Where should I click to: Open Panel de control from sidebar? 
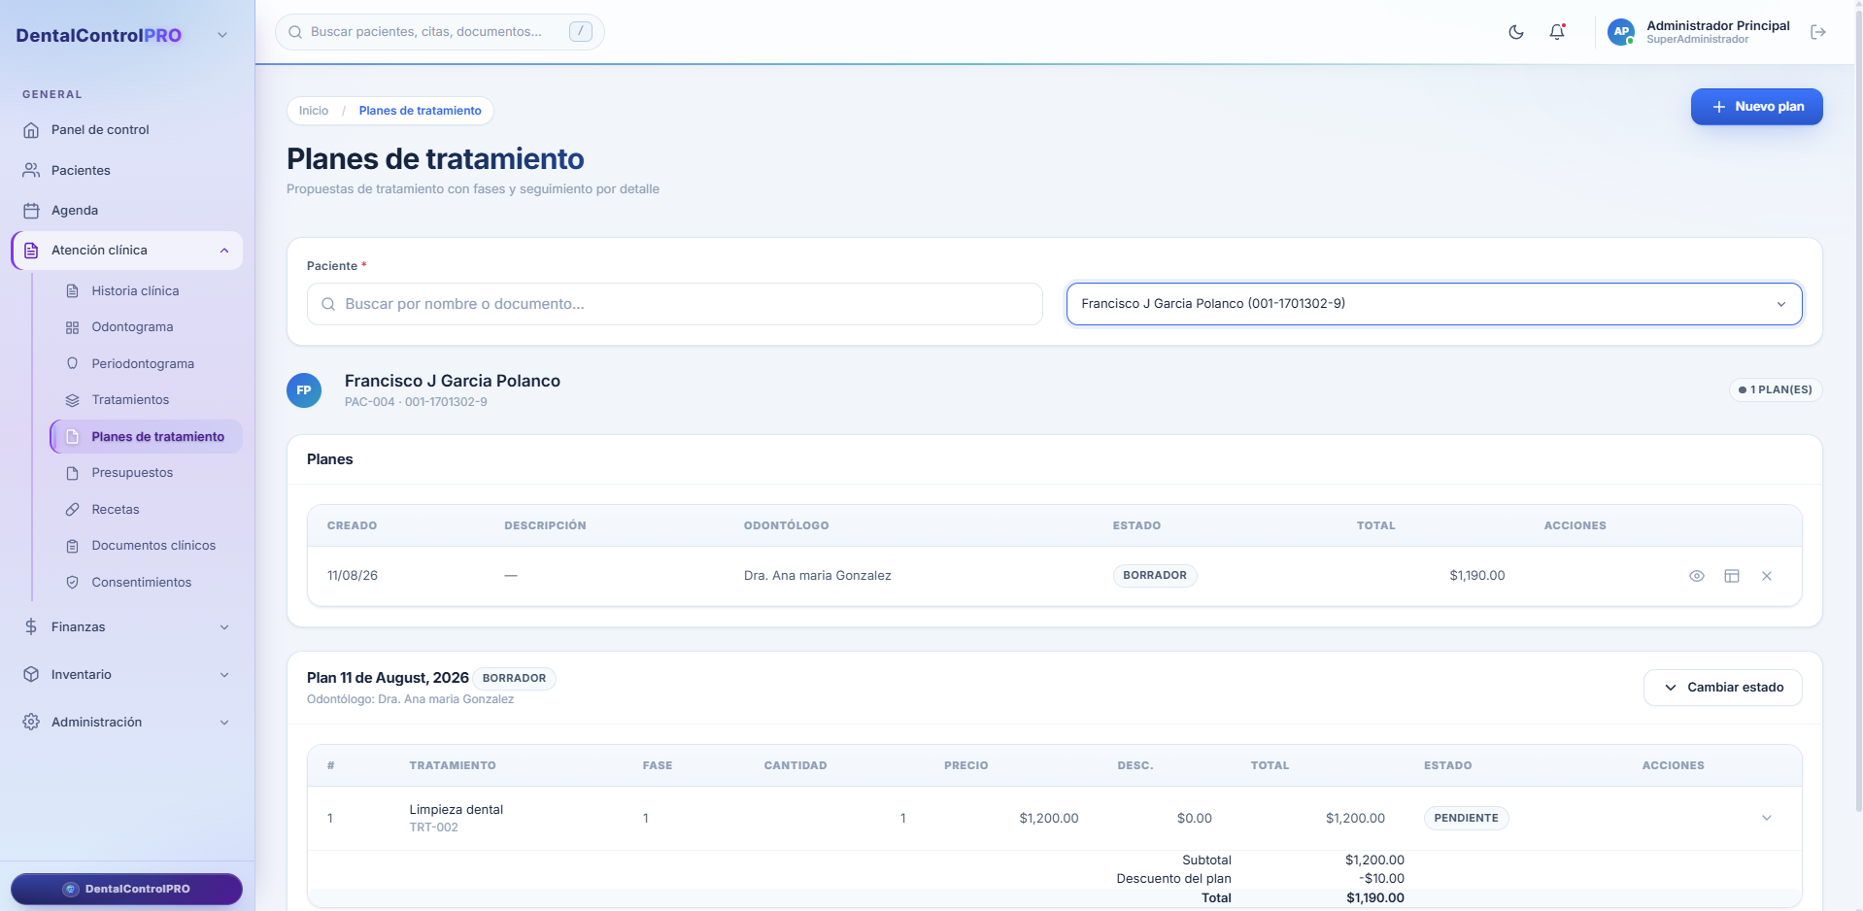[x=126, y=129]
